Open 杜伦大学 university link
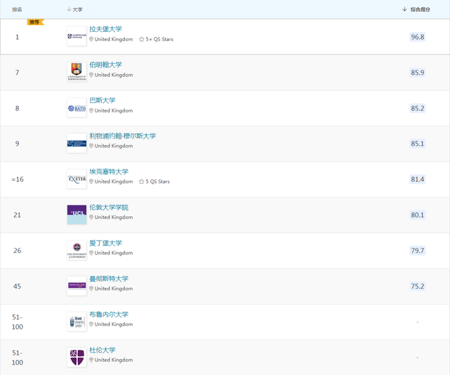The image size is (450, 375). click(x=102, y=350)
